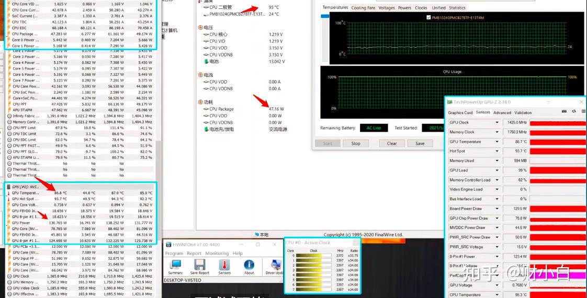Switch to GPU-Z Graphics Card tab

pos(460,112)
